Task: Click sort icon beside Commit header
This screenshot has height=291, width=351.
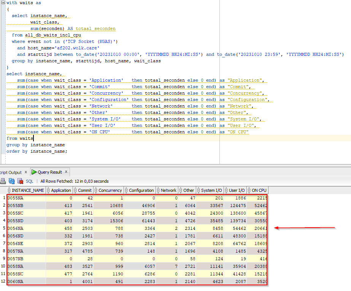Action: point(76,190)
